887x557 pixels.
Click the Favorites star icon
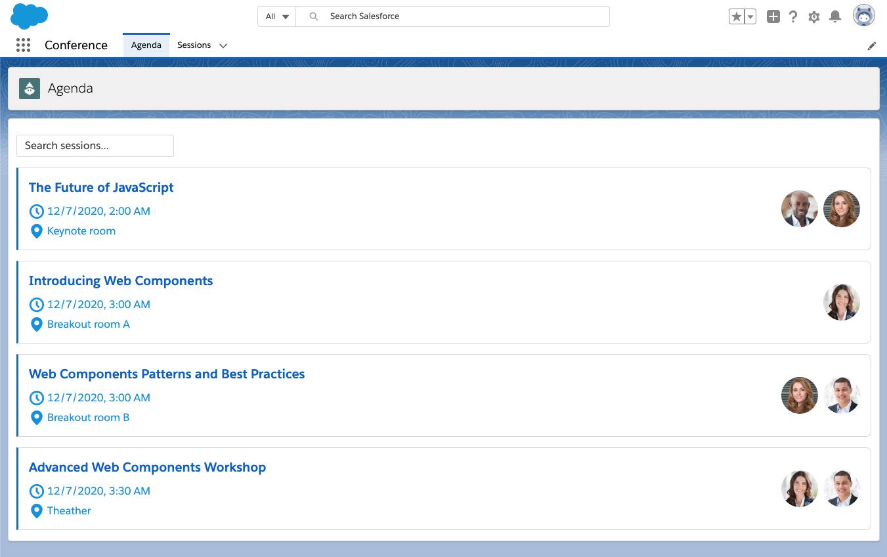pyautogui.click(x=736, y=17)
